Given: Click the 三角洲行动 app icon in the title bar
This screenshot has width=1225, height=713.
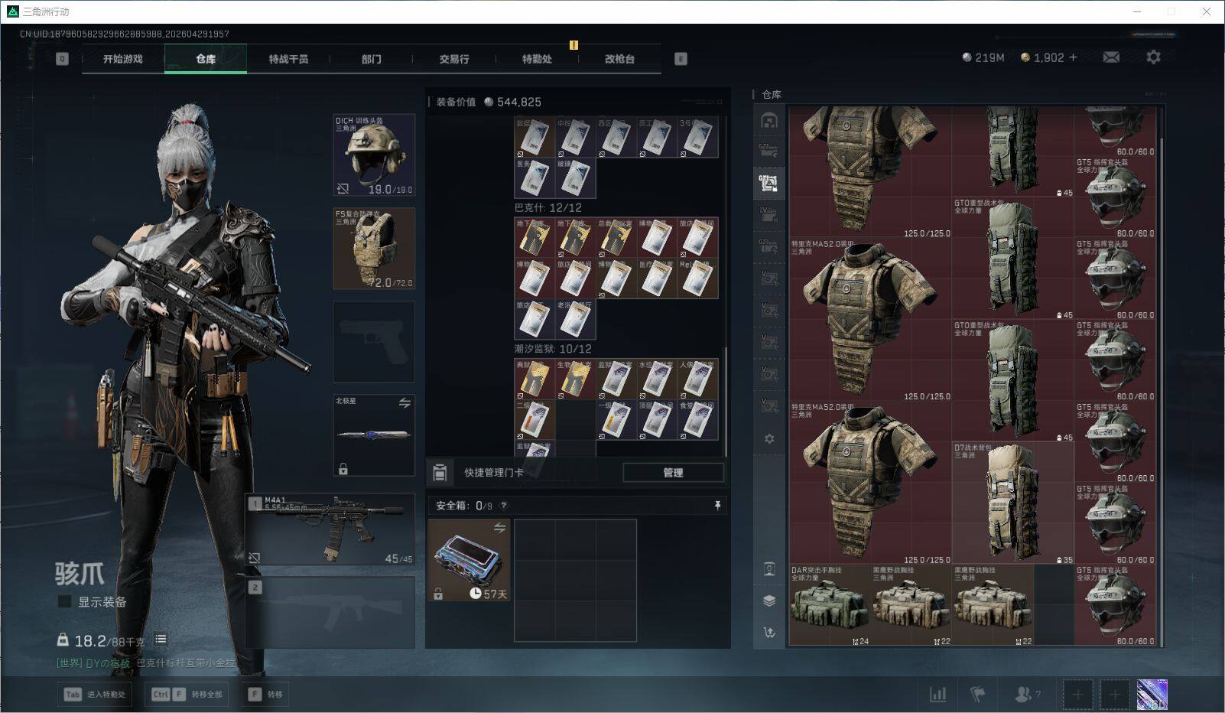Looking at the screenshot, I should (12, 11).
